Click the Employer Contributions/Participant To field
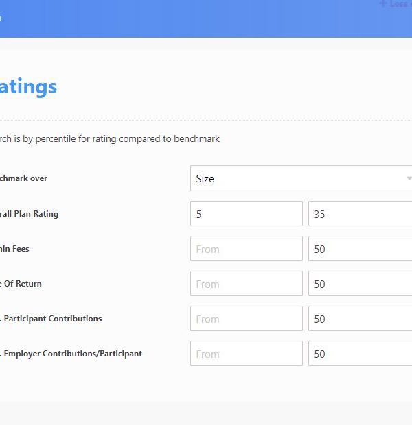Image resolution: width=412 pixels, height=425 pixels. click(x=360, y=354)
